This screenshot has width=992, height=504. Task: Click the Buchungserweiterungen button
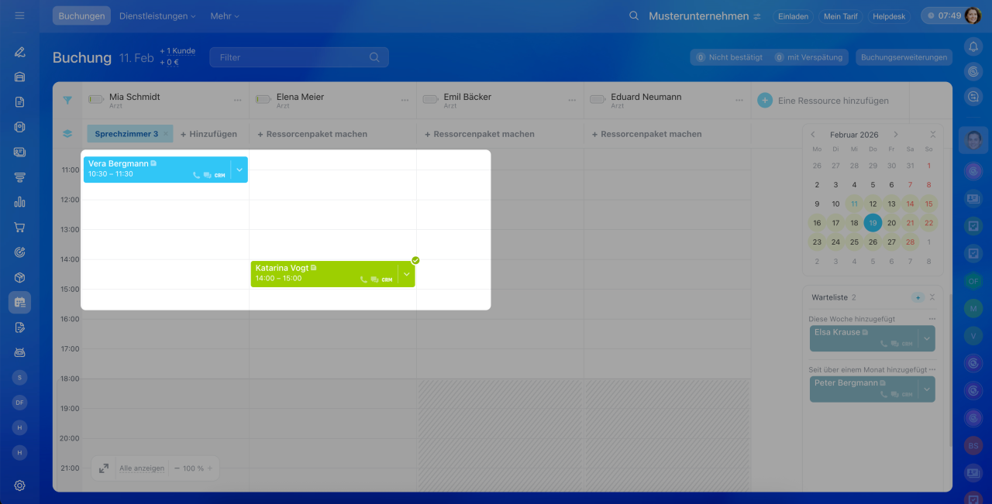point(904,57)
